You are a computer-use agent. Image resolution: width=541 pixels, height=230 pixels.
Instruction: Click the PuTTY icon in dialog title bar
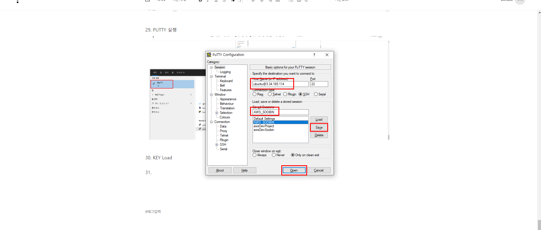[209, 55]
